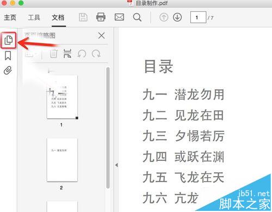Click the page number input field
The height and width of the screenshot is (212, 272).
[198, 17]
